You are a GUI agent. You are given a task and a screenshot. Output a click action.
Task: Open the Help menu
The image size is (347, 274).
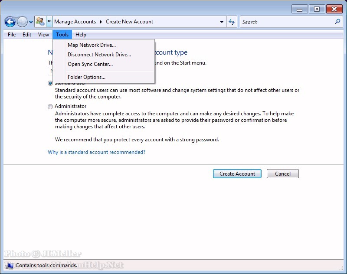click(x=81, y=35)
